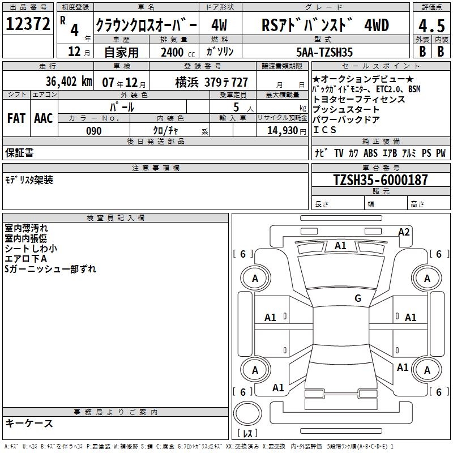Click the B grade under 内装
Image resolution: width=453 pixels, height=453 pixels.
tap(441, 51)
